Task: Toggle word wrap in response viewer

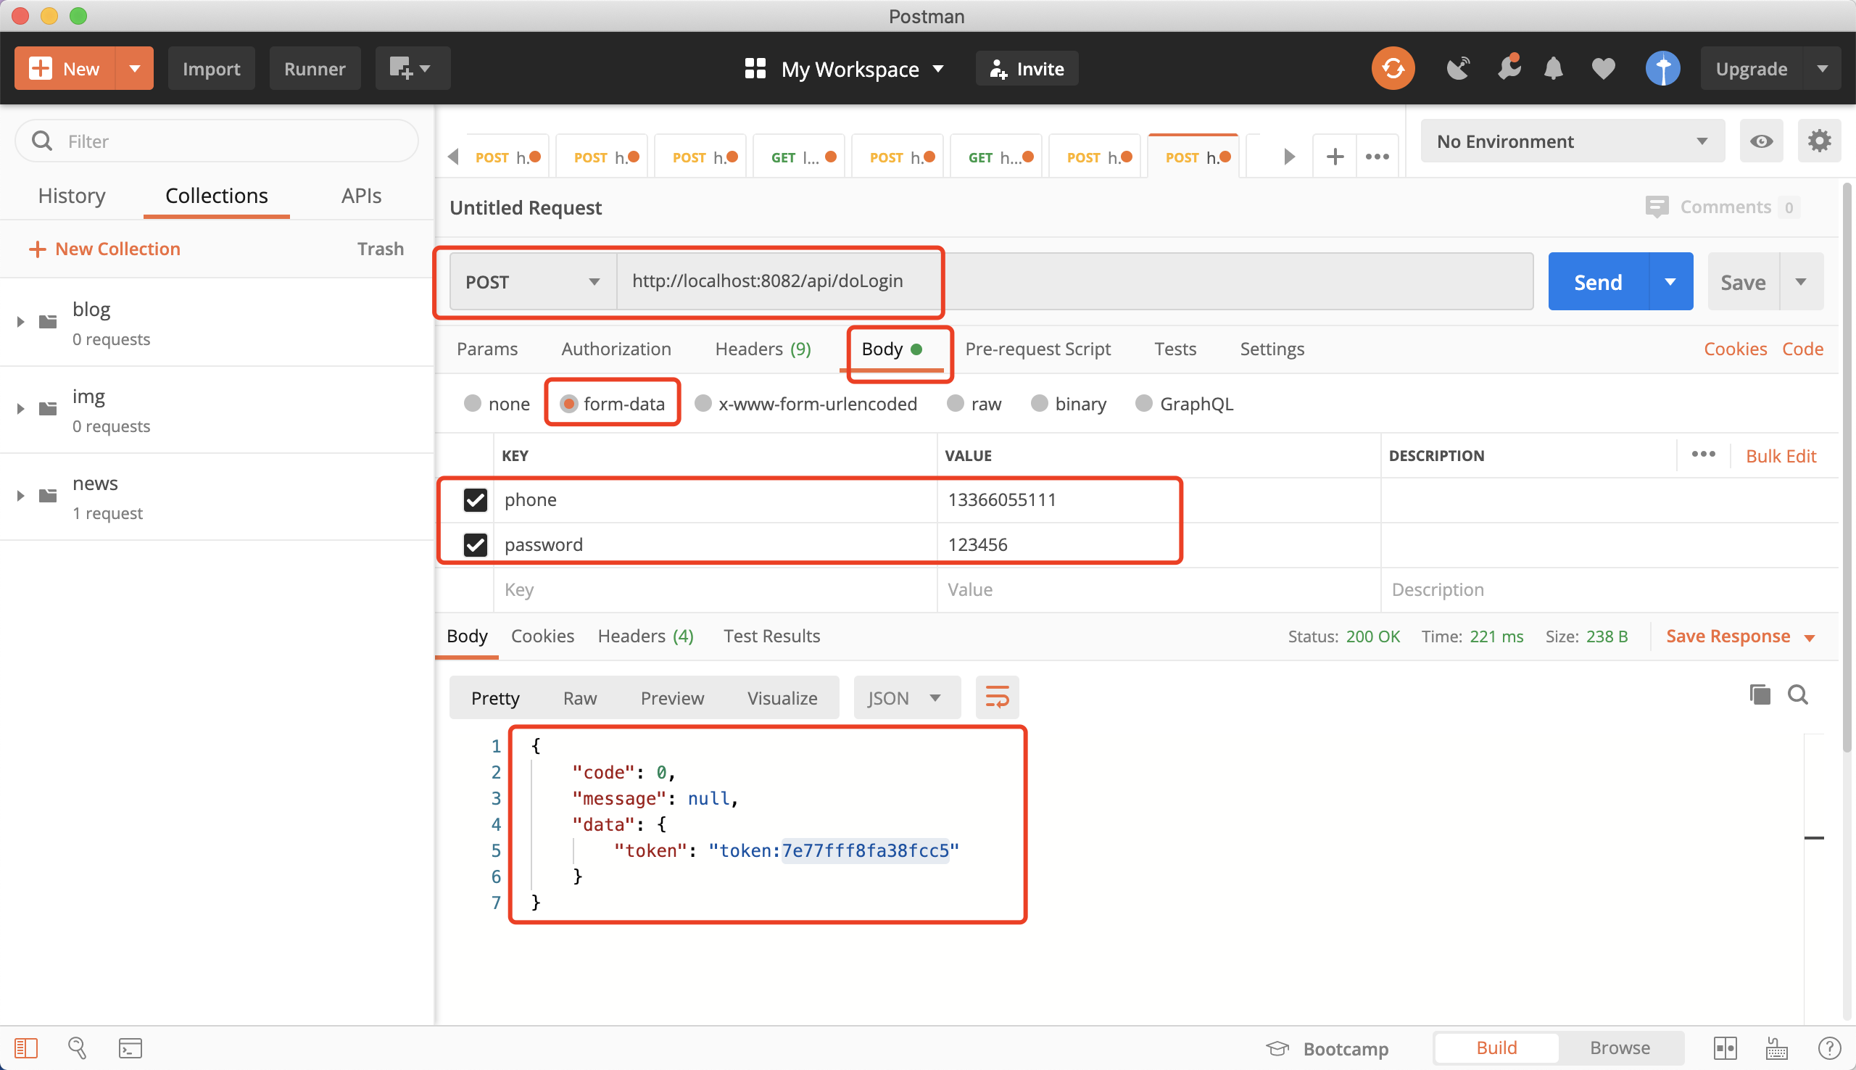Action: pyautogui.click(x=996, y=697)
